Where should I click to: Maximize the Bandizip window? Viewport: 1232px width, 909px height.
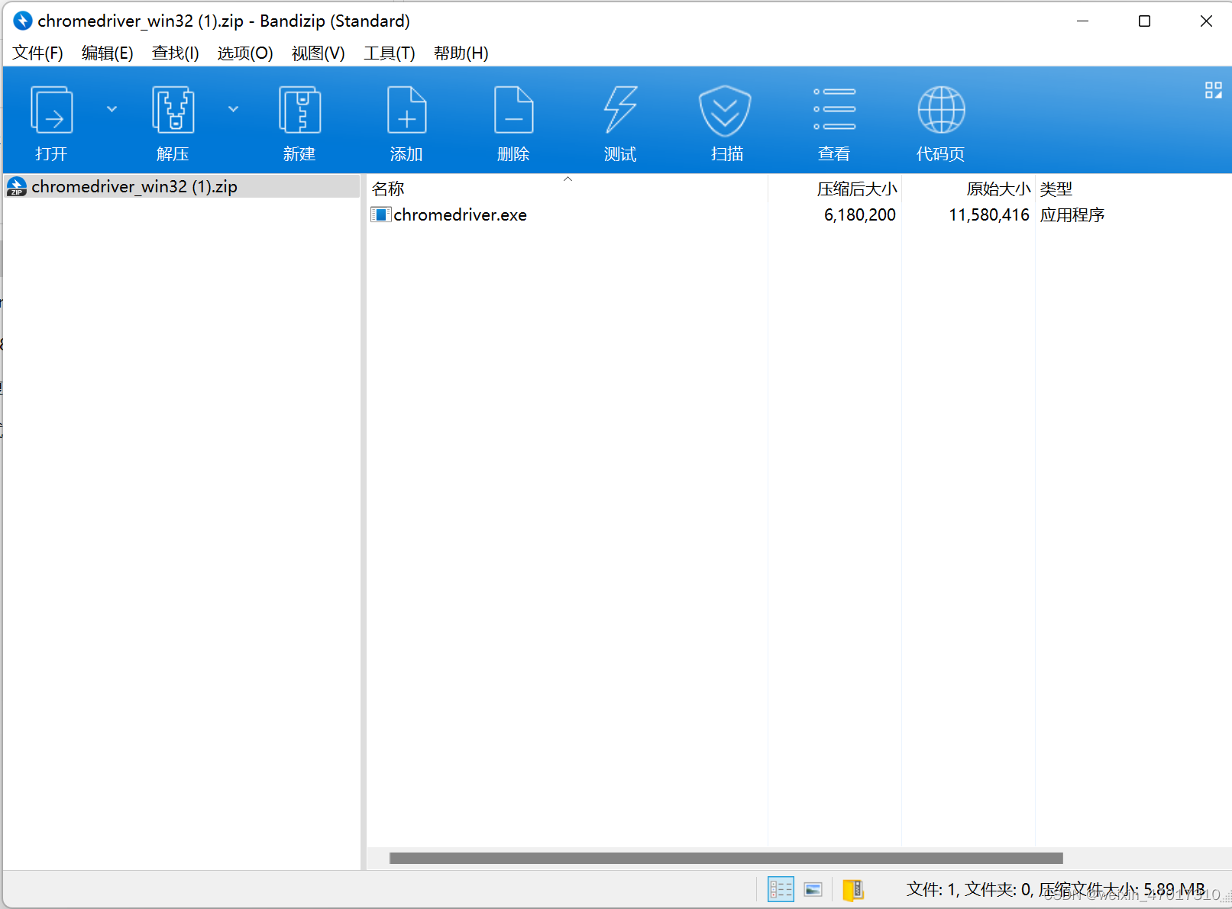[1144, 21]
